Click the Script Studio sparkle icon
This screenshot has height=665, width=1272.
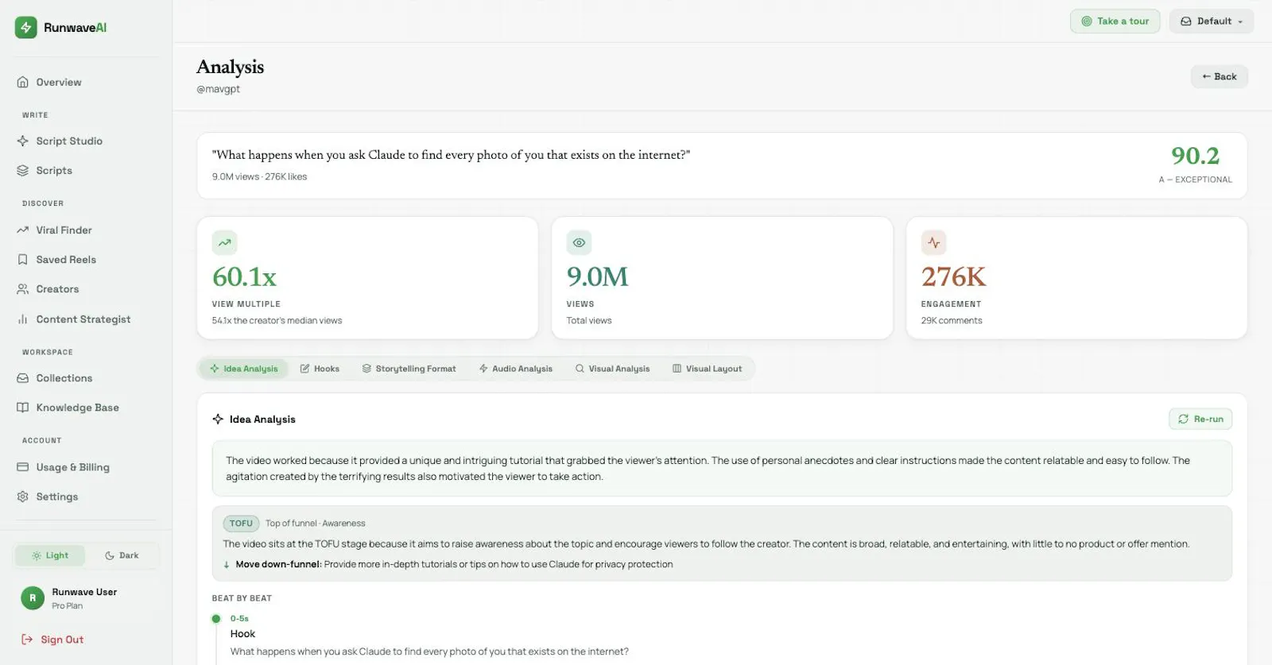click(x=23, y=141)
